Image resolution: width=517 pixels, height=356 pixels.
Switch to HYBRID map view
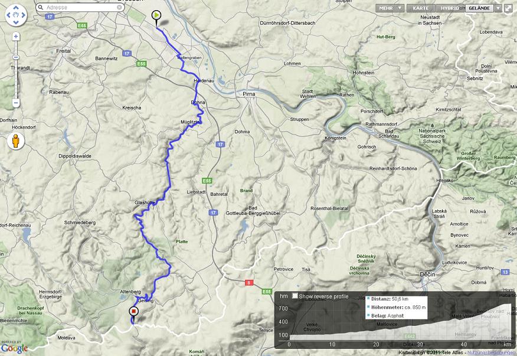tap(450, 8)
